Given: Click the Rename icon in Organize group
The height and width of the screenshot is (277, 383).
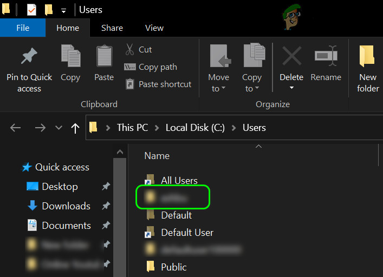Looking at the screenshot, I should pos(325,57).
